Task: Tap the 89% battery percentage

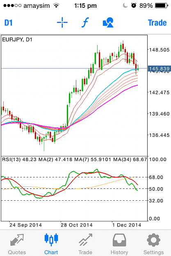Action: click(x=146, y=6)
